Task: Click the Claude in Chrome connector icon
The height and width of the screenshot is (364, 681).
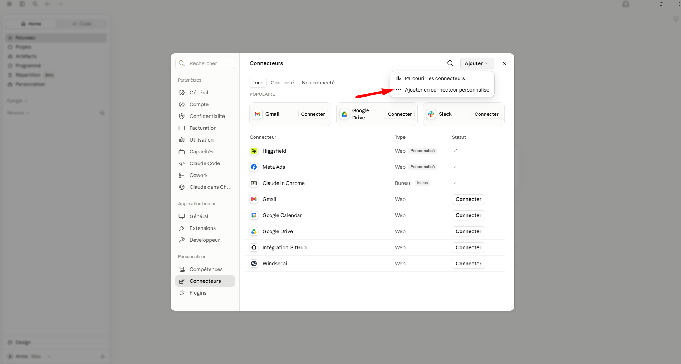Action: (x=254, y=183)
